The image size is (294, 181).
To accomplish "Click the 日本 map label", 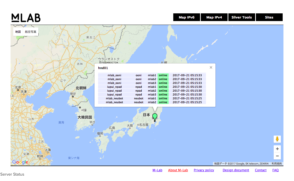I will pyautogui.click(x=146, y=115).
